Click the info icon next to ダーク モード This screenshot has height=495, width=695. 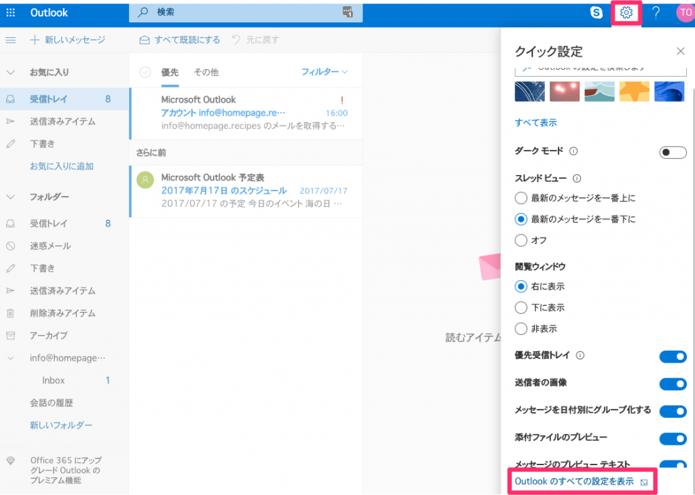[x=574, y=151]
